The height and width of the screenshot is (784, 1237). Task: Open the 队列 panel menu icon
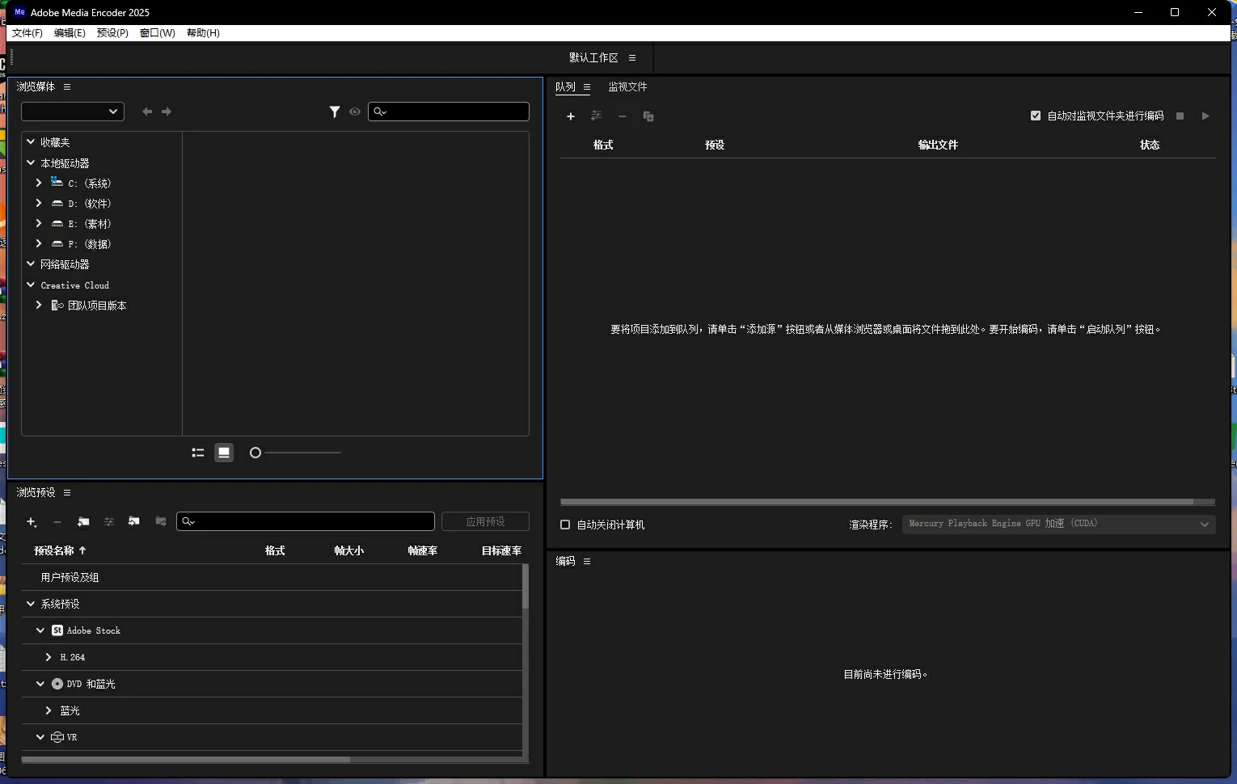click(587, 87)
